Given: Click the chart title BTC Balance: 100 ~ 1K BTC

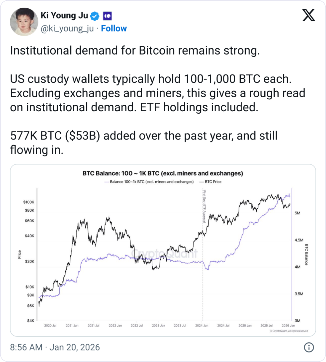Looking at the screenshot, I should [163, 173].
